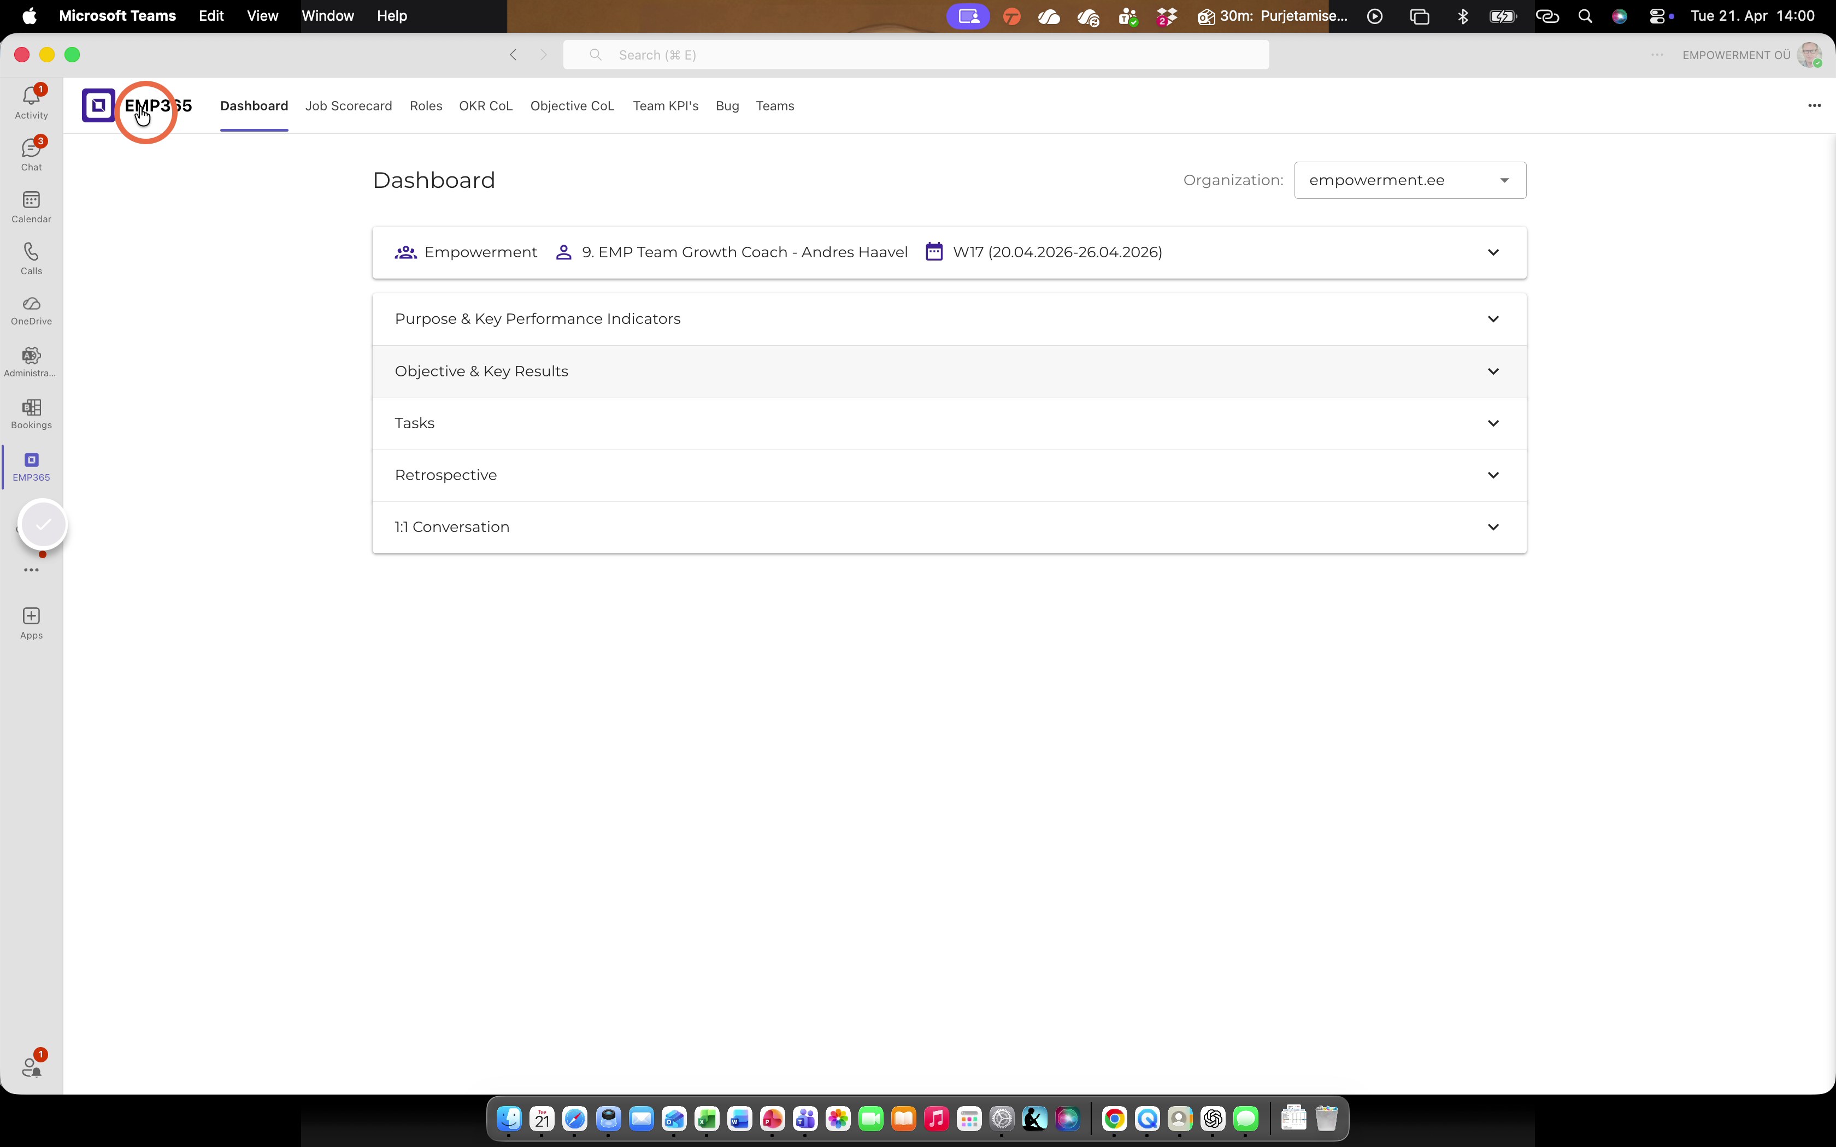Switch to the Team KPI's tab

[x=666, y=106]
